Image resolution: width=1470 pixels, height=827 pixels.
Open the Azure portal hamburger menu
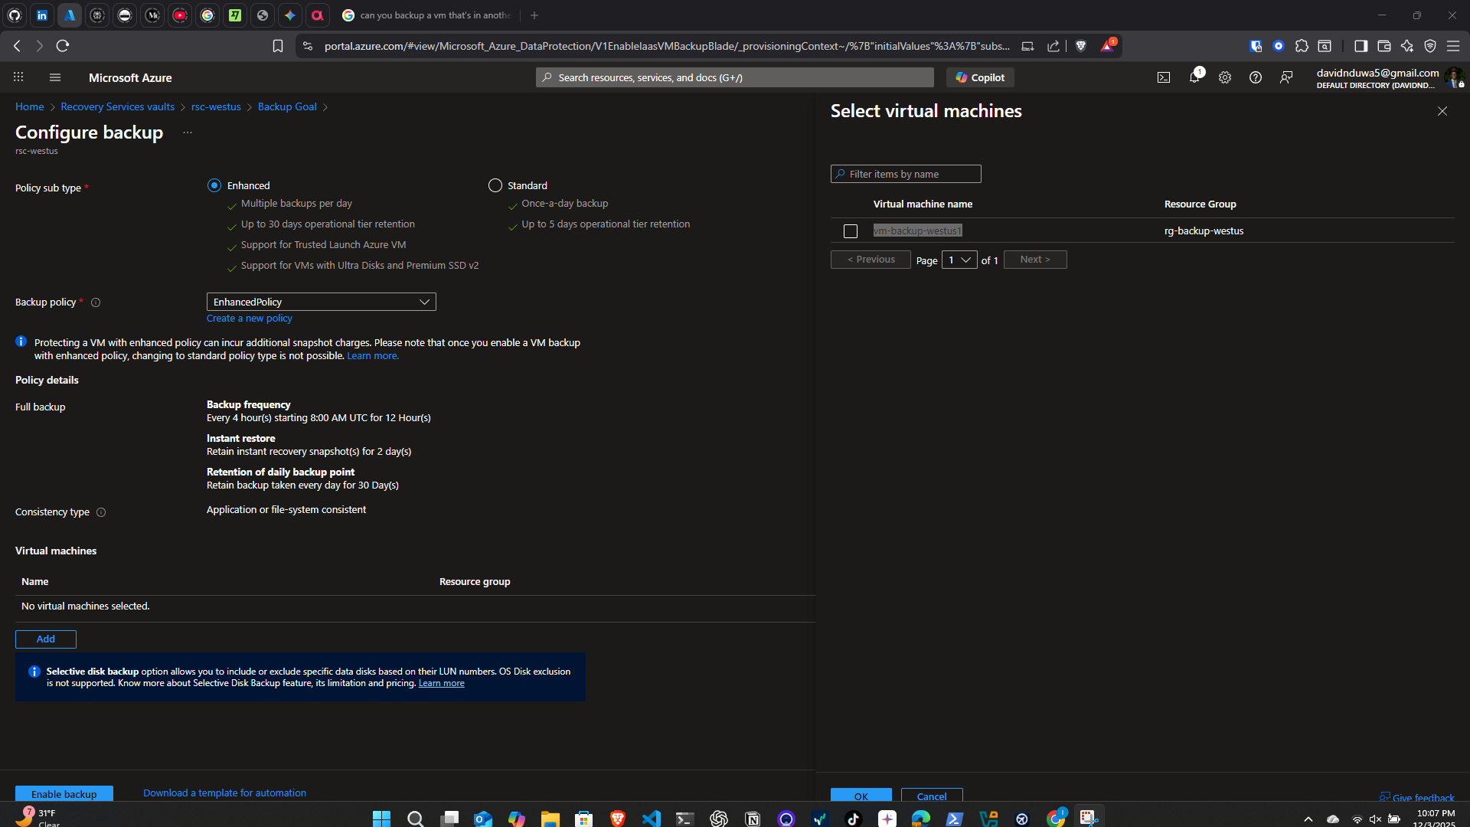54,77
